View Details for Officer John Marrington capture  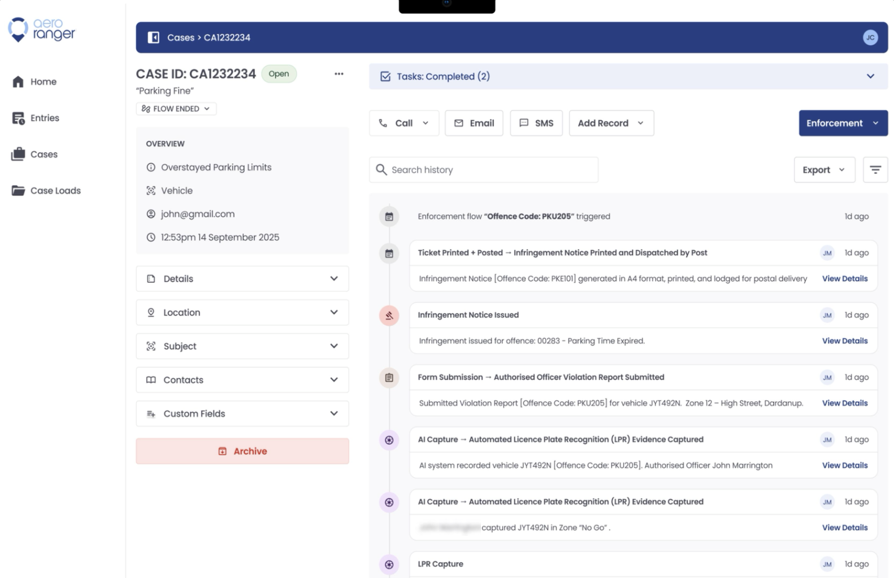click(x=845, y=466)
